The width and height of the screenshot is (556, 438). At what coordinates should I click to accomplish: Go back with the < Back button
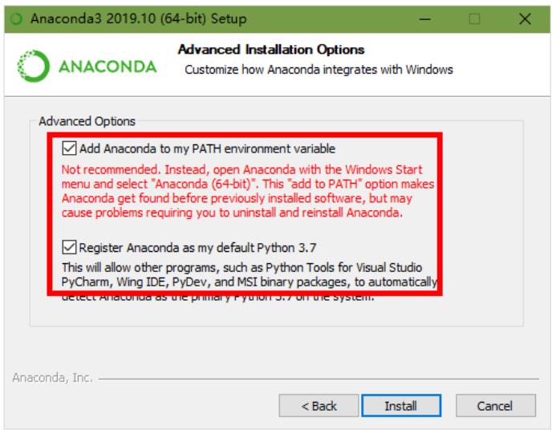pos(319,406)
